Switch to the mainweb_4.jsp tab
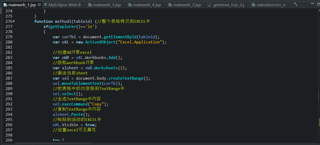Viewport: 320px width, 145px height. (x=147, y=5)
